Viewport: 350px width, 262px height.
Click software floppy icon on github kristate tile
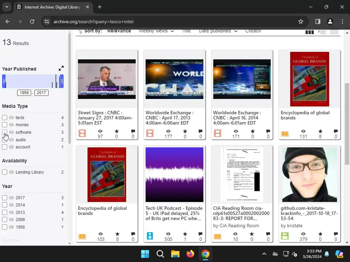coord(285,236)
